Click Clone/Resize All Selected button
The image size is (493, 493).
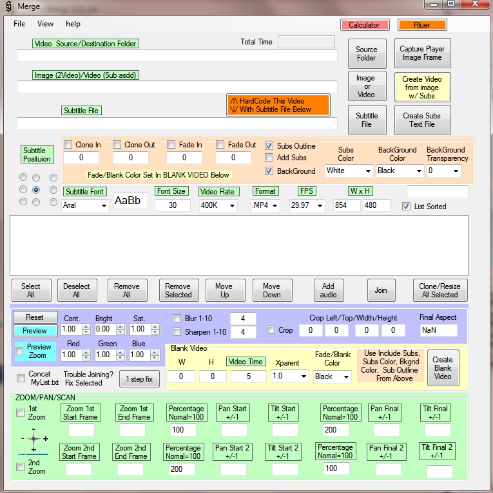[440, 290]
